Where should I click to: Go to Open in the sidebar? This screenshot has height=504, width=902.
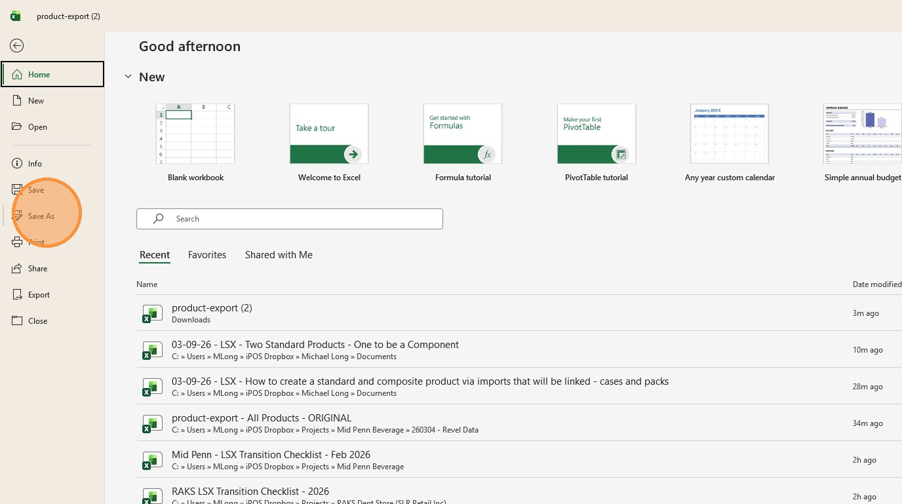52,126
